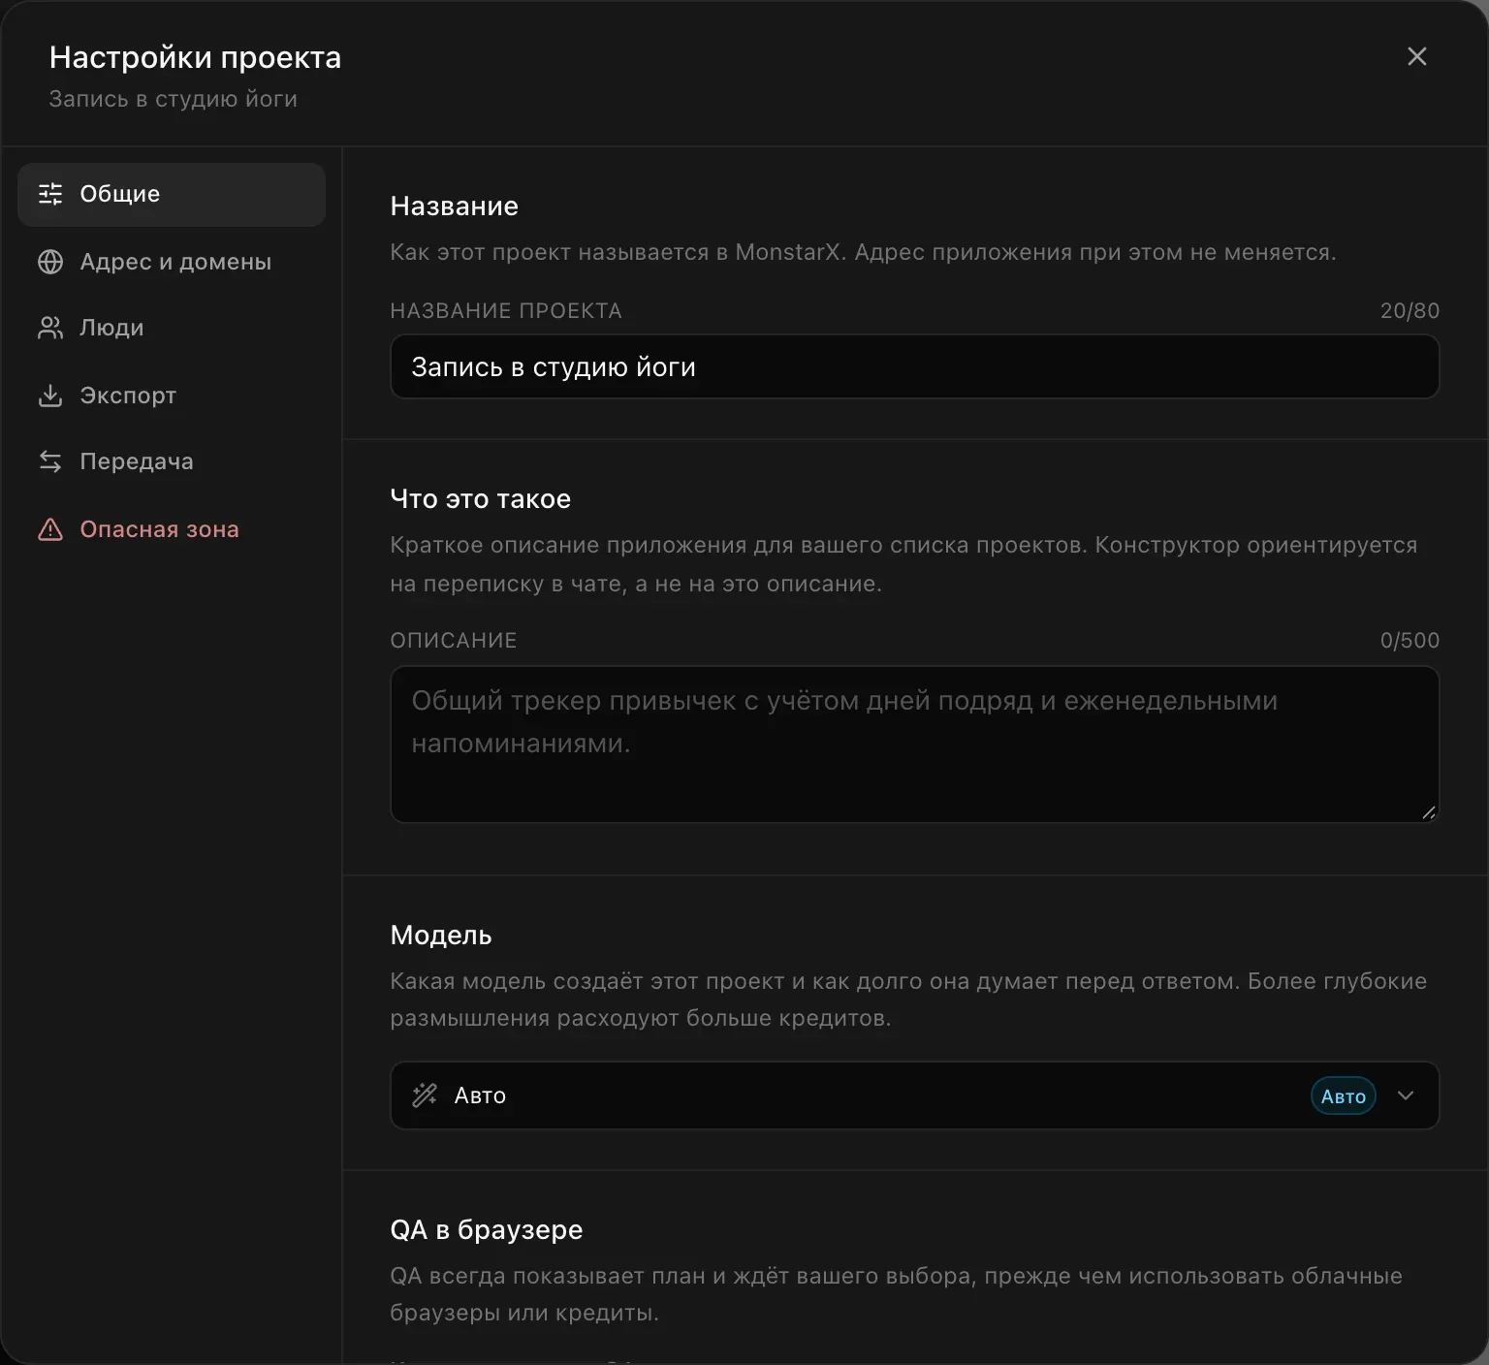Screen dimensions: 1489x1365
Task: Select the Передача sidebar item
Action: (x=172, y=461)
